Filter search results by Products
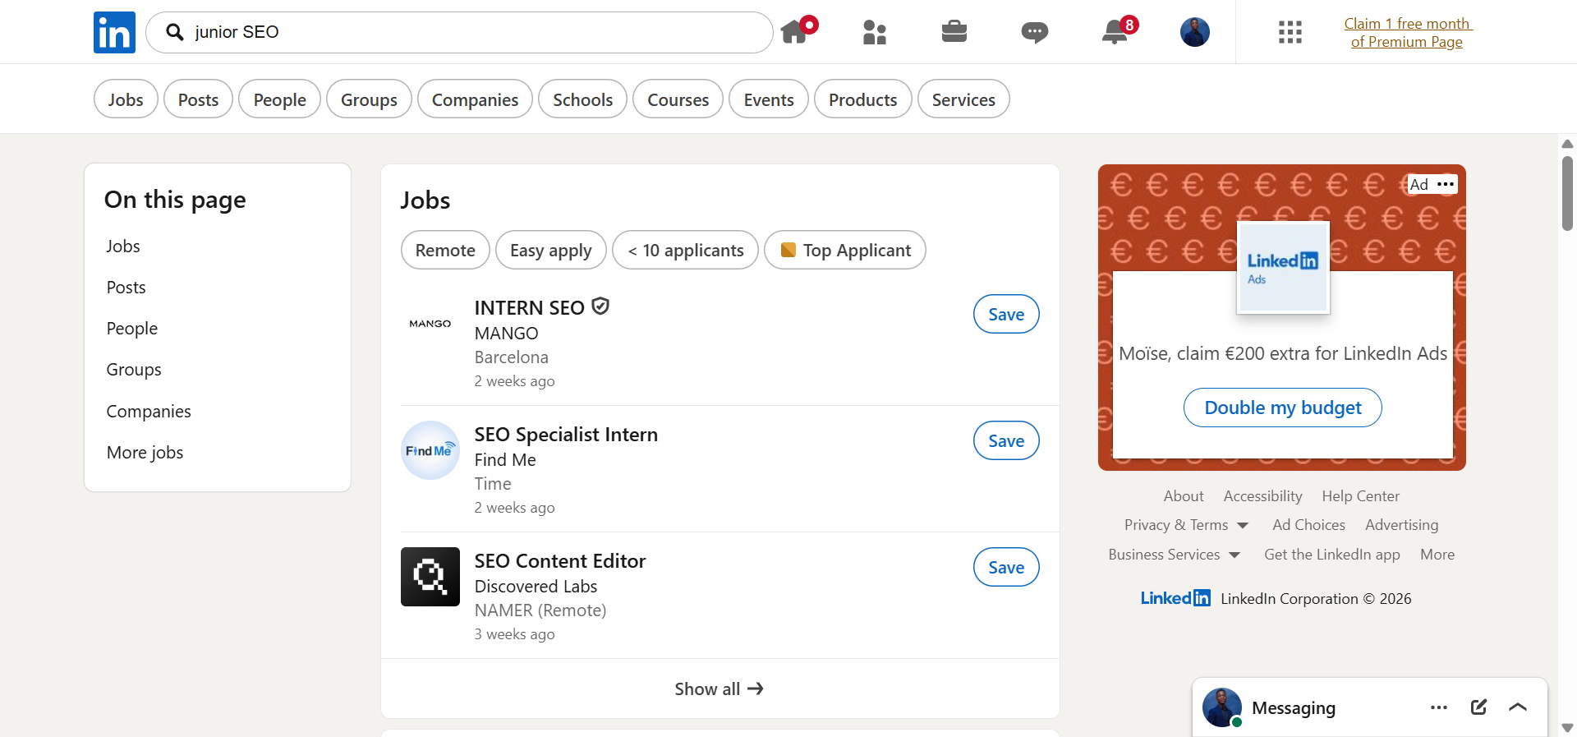Image resolution: width=1577 pixels, height=737 pixels. [863, 99]
